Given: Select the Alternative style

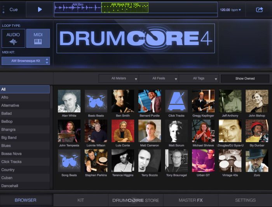Looking at the screenshot, I should tap(25, 105).
